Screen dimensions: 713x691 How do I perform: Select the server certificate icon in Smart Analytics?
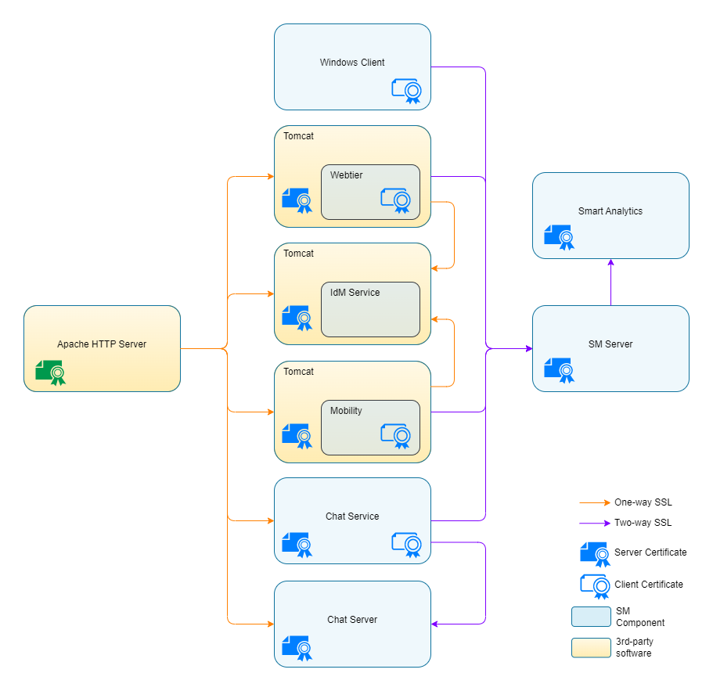pyautogui.click(x=558, y=236)
